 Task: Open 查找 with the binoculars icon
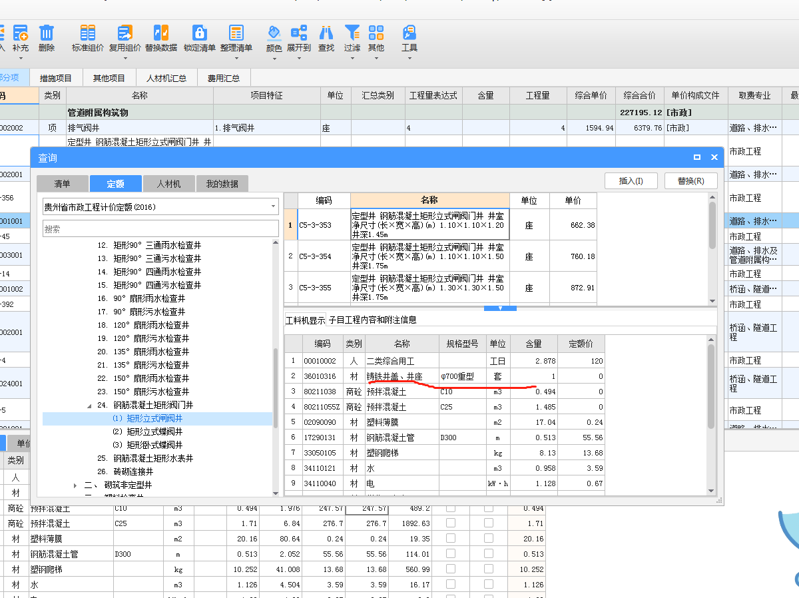pos(326,32)
